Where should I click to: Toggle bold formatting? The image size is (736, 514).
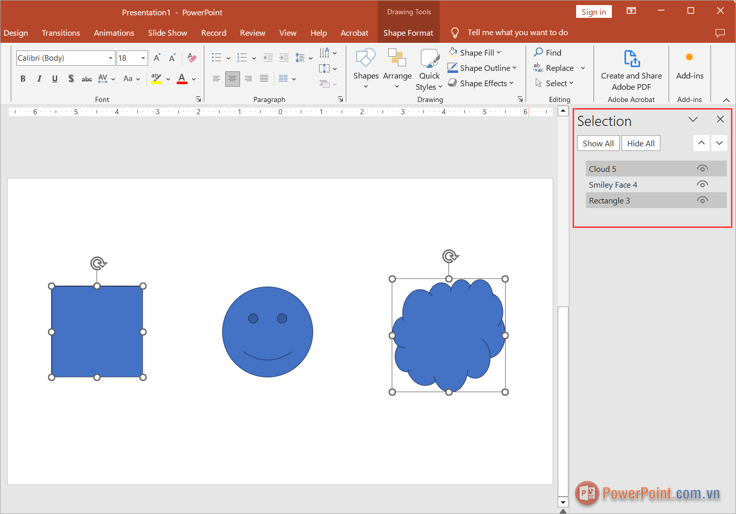click(x=23, y=79)
